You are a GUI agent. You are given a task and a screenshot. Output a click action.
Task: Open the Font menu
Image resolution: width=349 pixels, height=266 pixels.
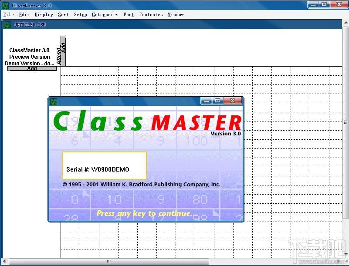(x=129, y=15)
